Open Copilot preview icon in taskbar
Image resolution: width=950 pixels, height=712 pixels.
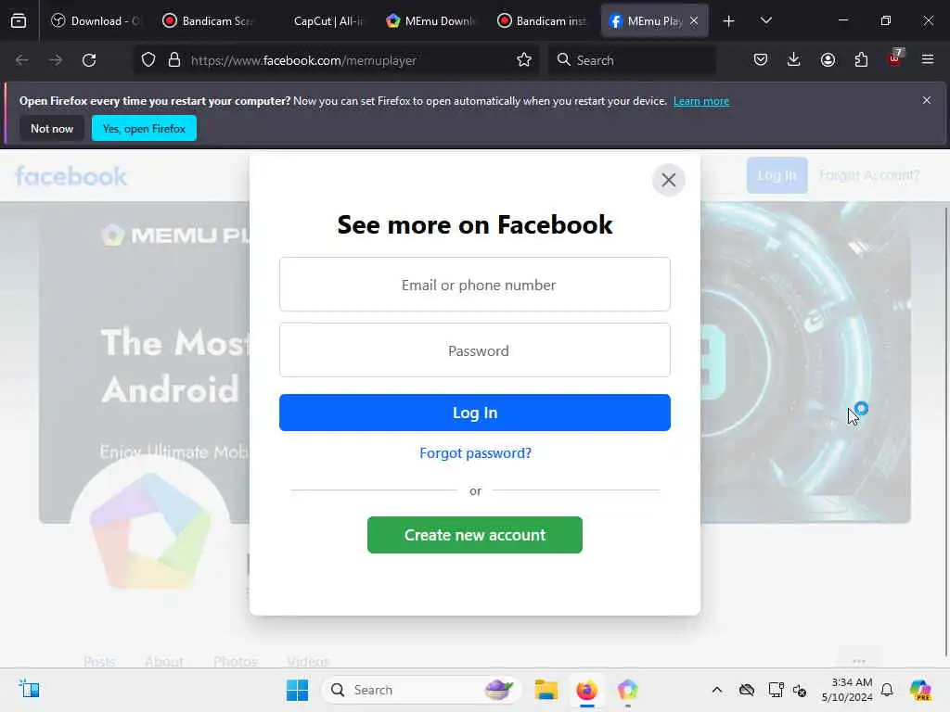(920, 690)
